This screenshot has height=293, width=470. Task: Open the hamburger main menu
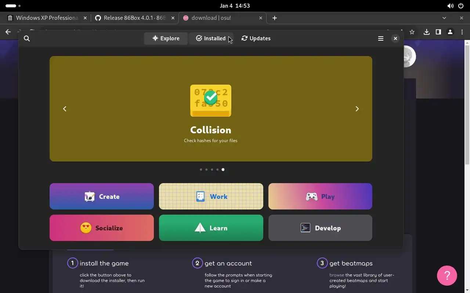381,38
